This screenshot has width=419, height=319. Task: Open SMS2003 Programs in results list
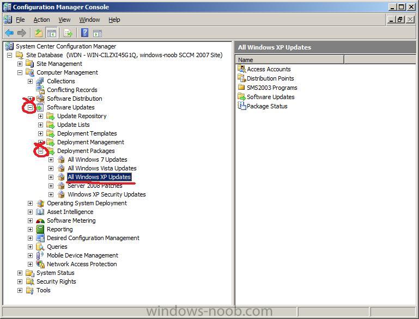(272, 88)
